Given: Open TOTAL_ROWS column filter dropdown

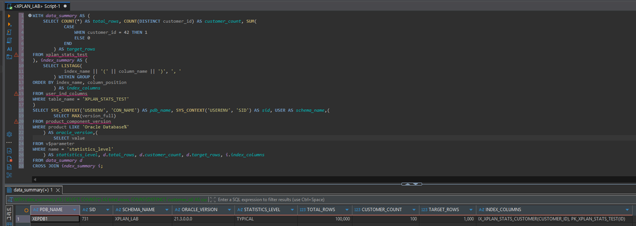Looking at the screenshot, I should tap(347, 210).
